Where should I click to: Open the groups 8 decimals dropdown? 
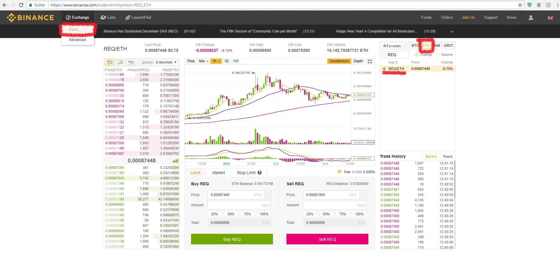166,62
